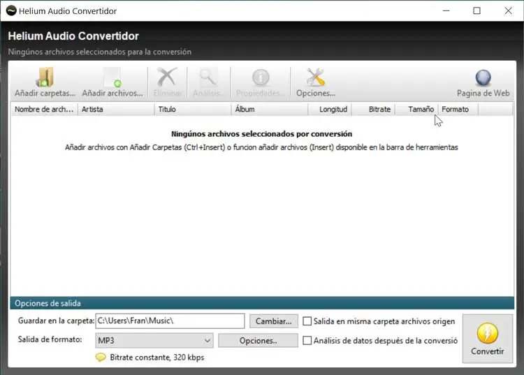Open Pagina de Web globe icon
The height and width of the screenshot is (375, 524).
pos(483,78)
